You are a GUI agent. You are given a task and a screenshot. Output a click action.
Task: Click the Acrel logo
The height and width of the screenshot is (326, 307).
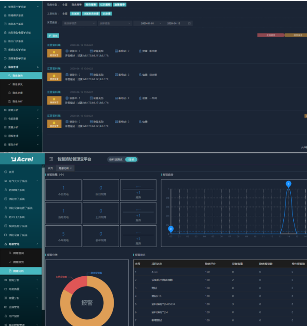(22, 159)
